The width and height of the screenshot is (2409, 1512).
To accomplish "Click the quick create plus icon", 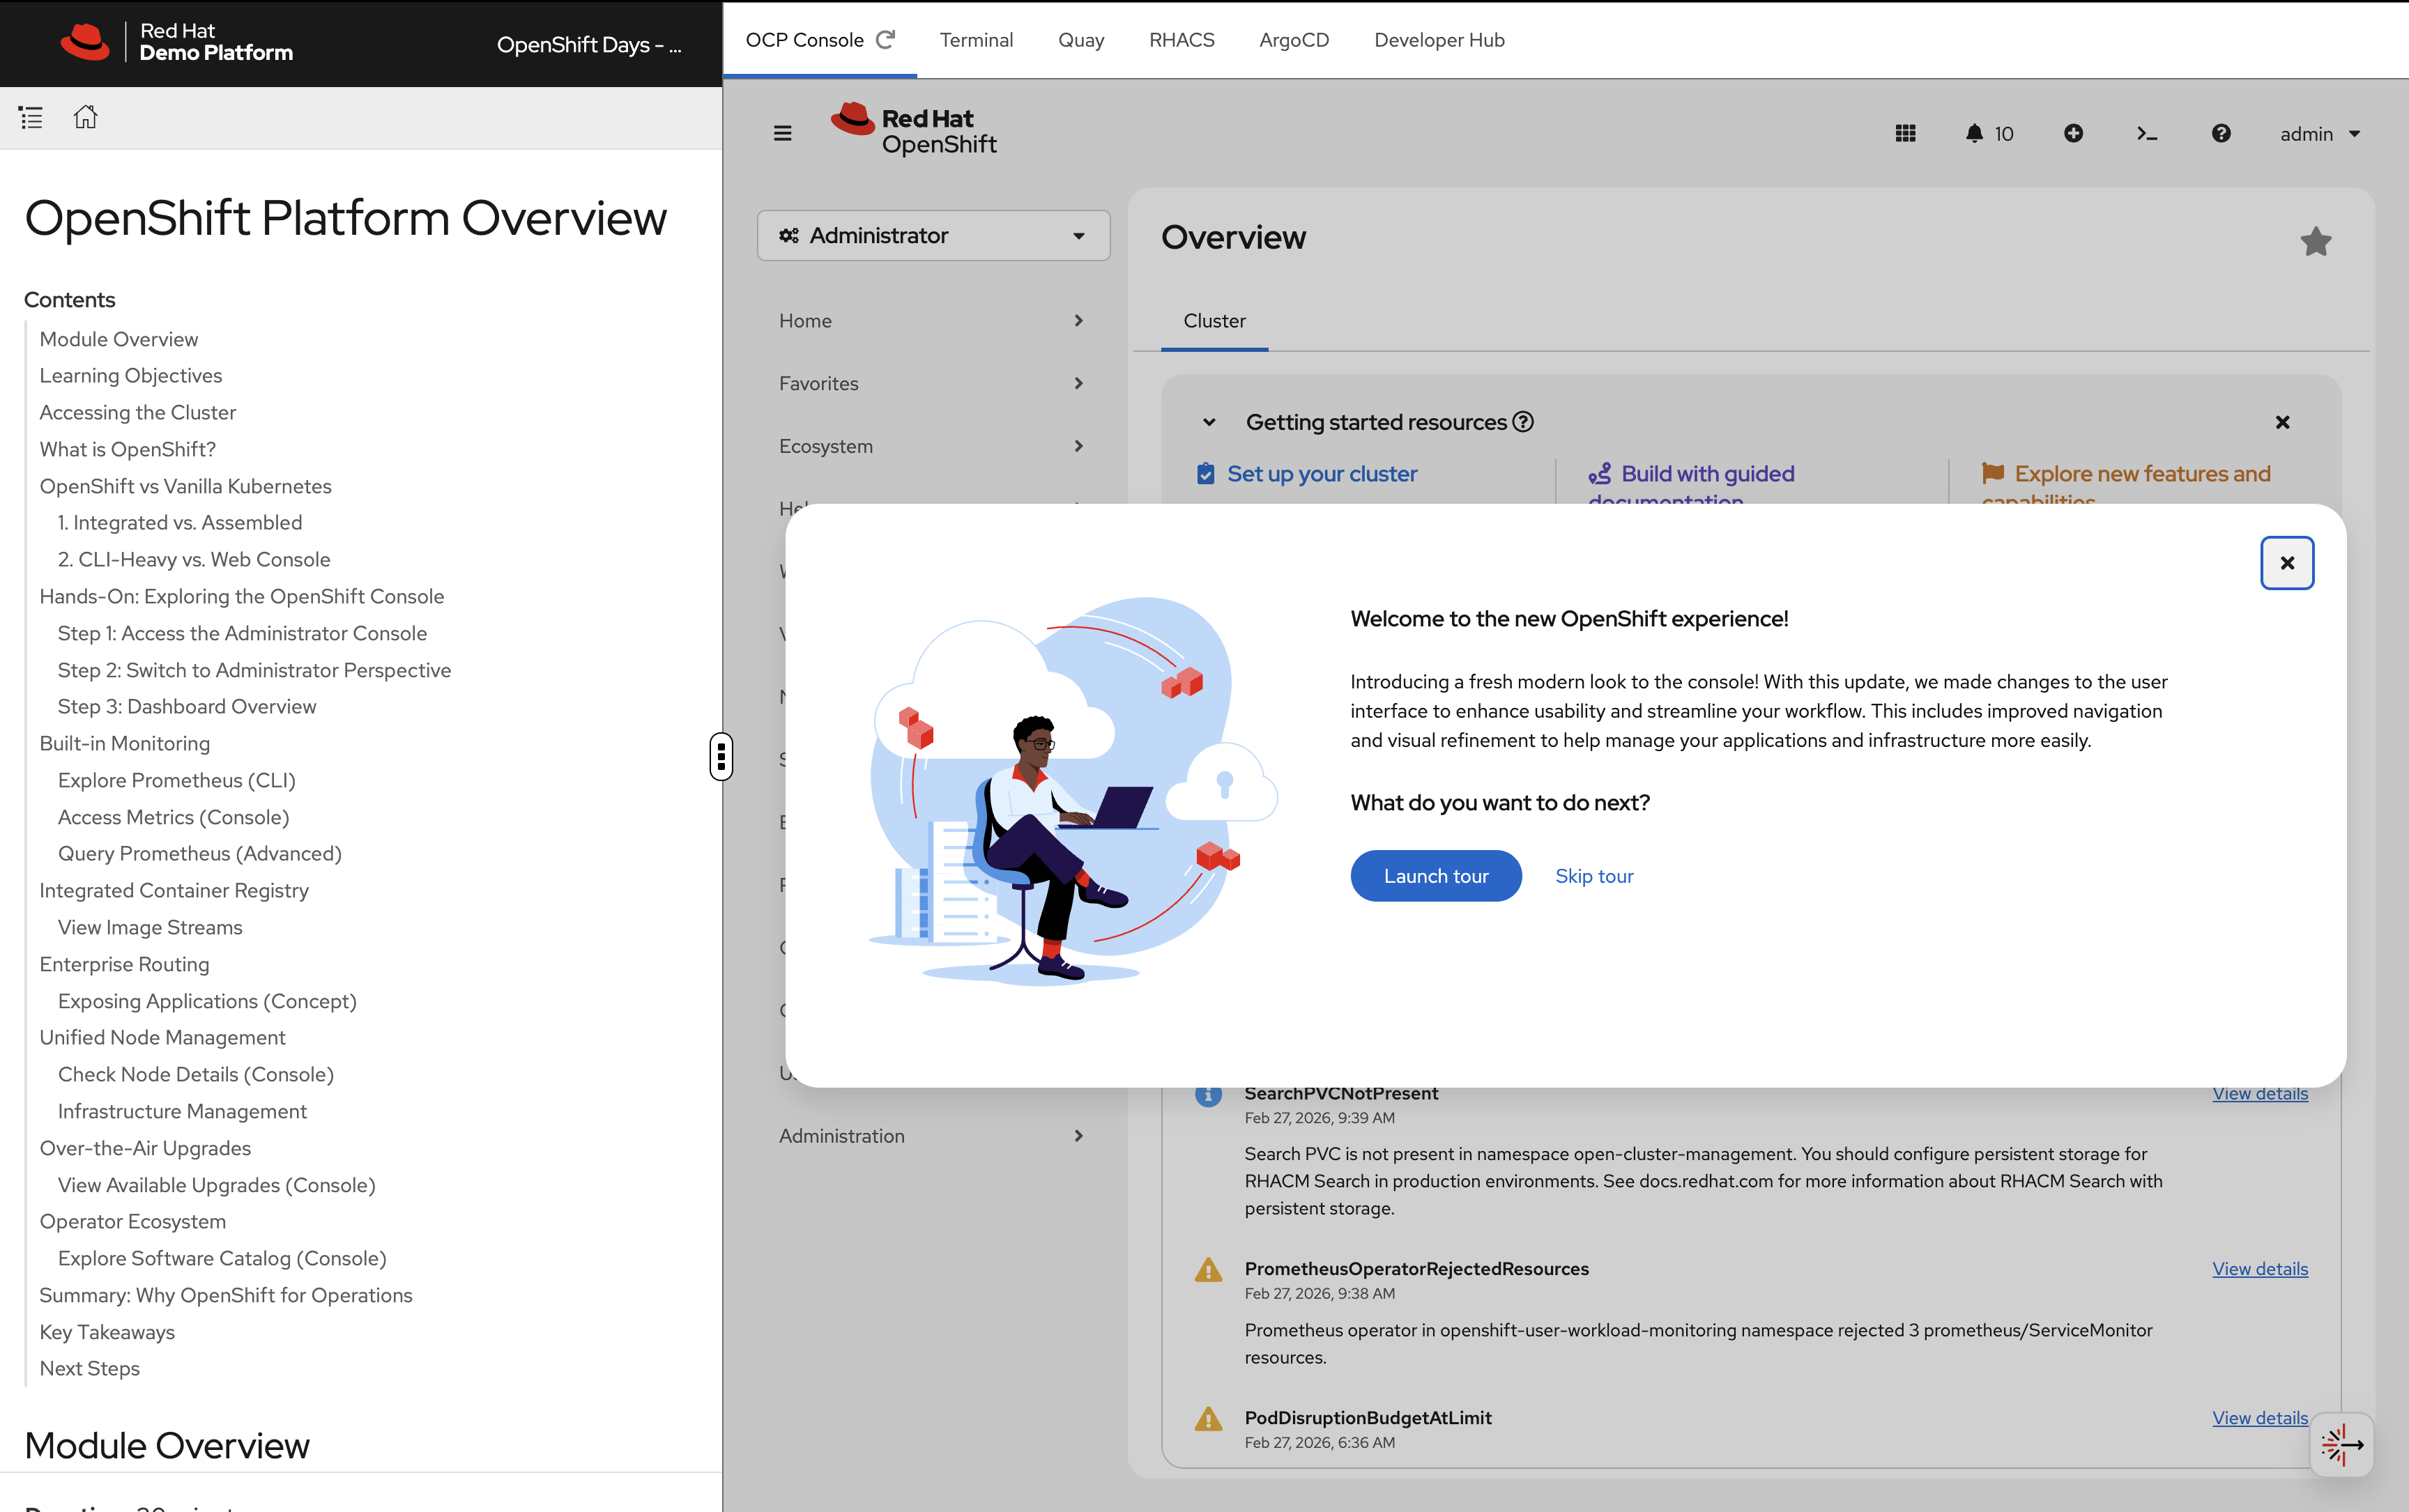I will 2073,133.
